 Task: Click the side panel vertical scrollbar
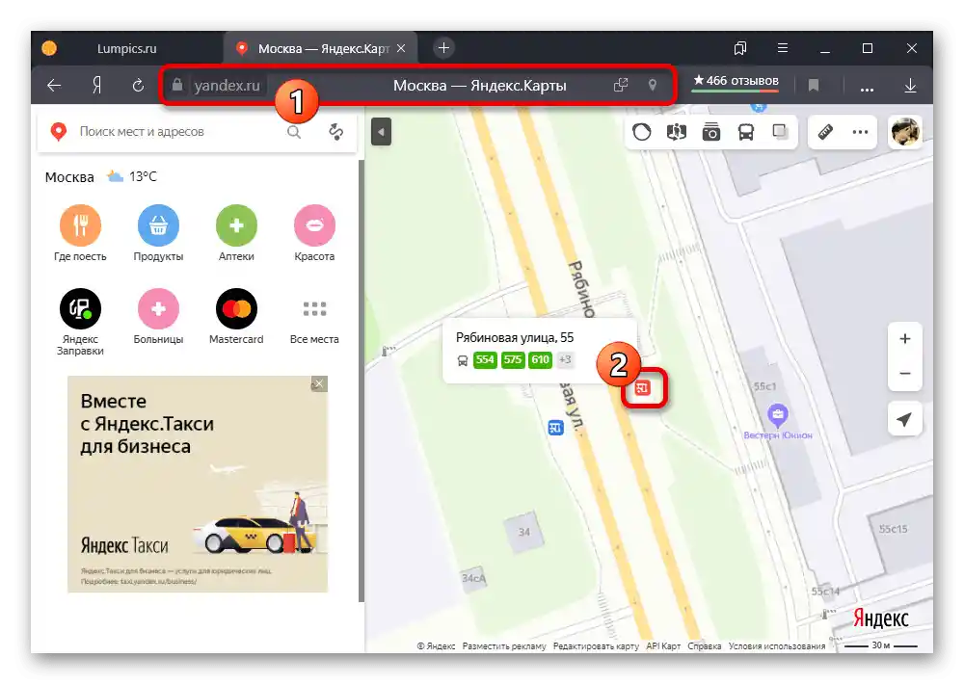pos(361,381)
